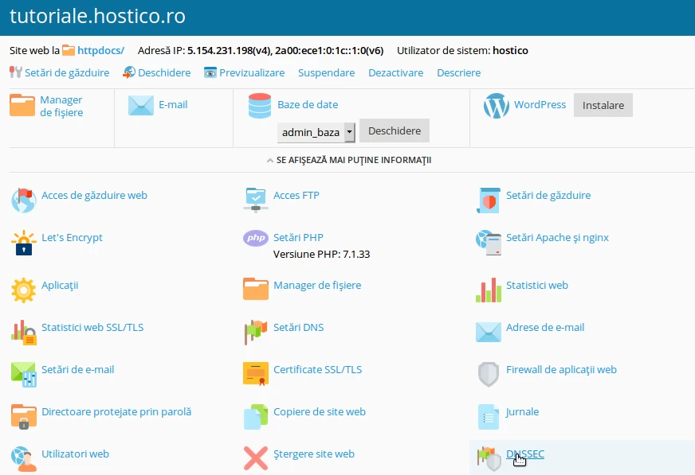695x475 pixels.
Task: Click the Instalare button for WordPress
Action: coord(603,104)
